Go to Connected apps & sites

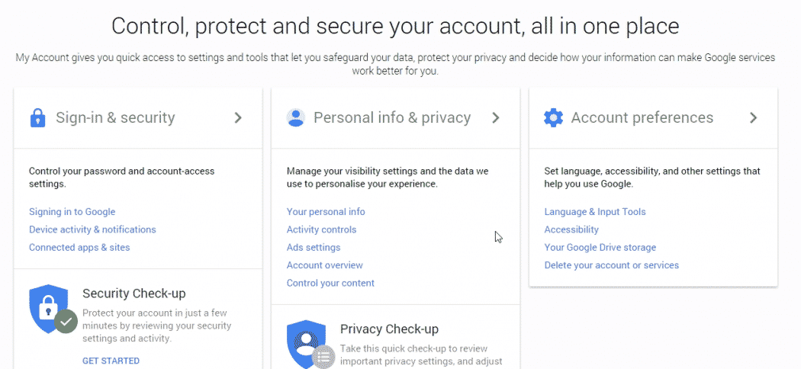[x=79, y=248]
